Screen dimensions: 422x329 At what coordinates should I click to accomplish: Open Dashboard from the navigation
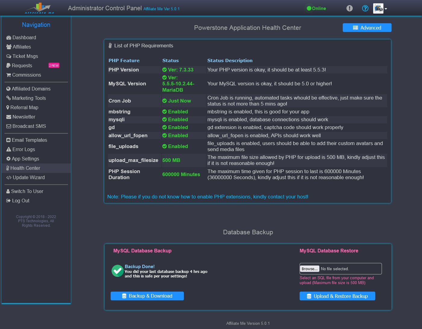click(x=24, y=37)
